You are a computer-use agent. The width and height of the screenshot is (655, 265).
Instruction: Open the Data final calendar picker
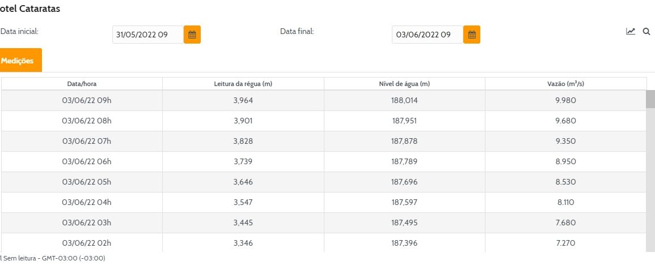click(x=471, y=35)
